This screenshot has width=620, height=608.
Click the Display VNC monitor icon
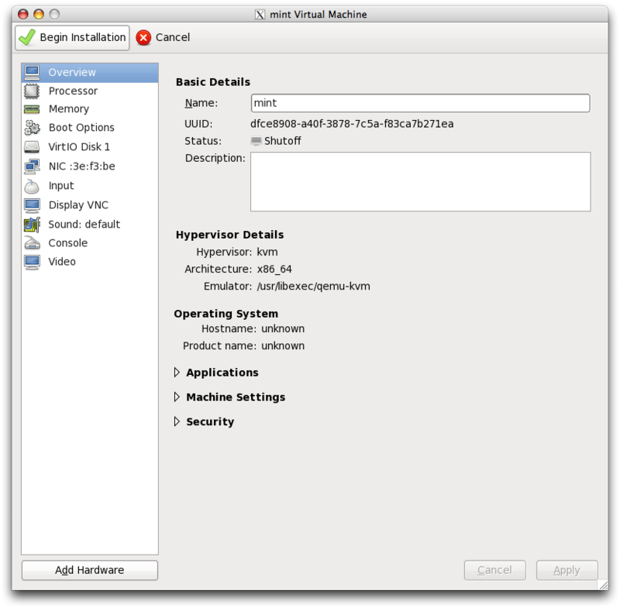(x=32, y=205)
